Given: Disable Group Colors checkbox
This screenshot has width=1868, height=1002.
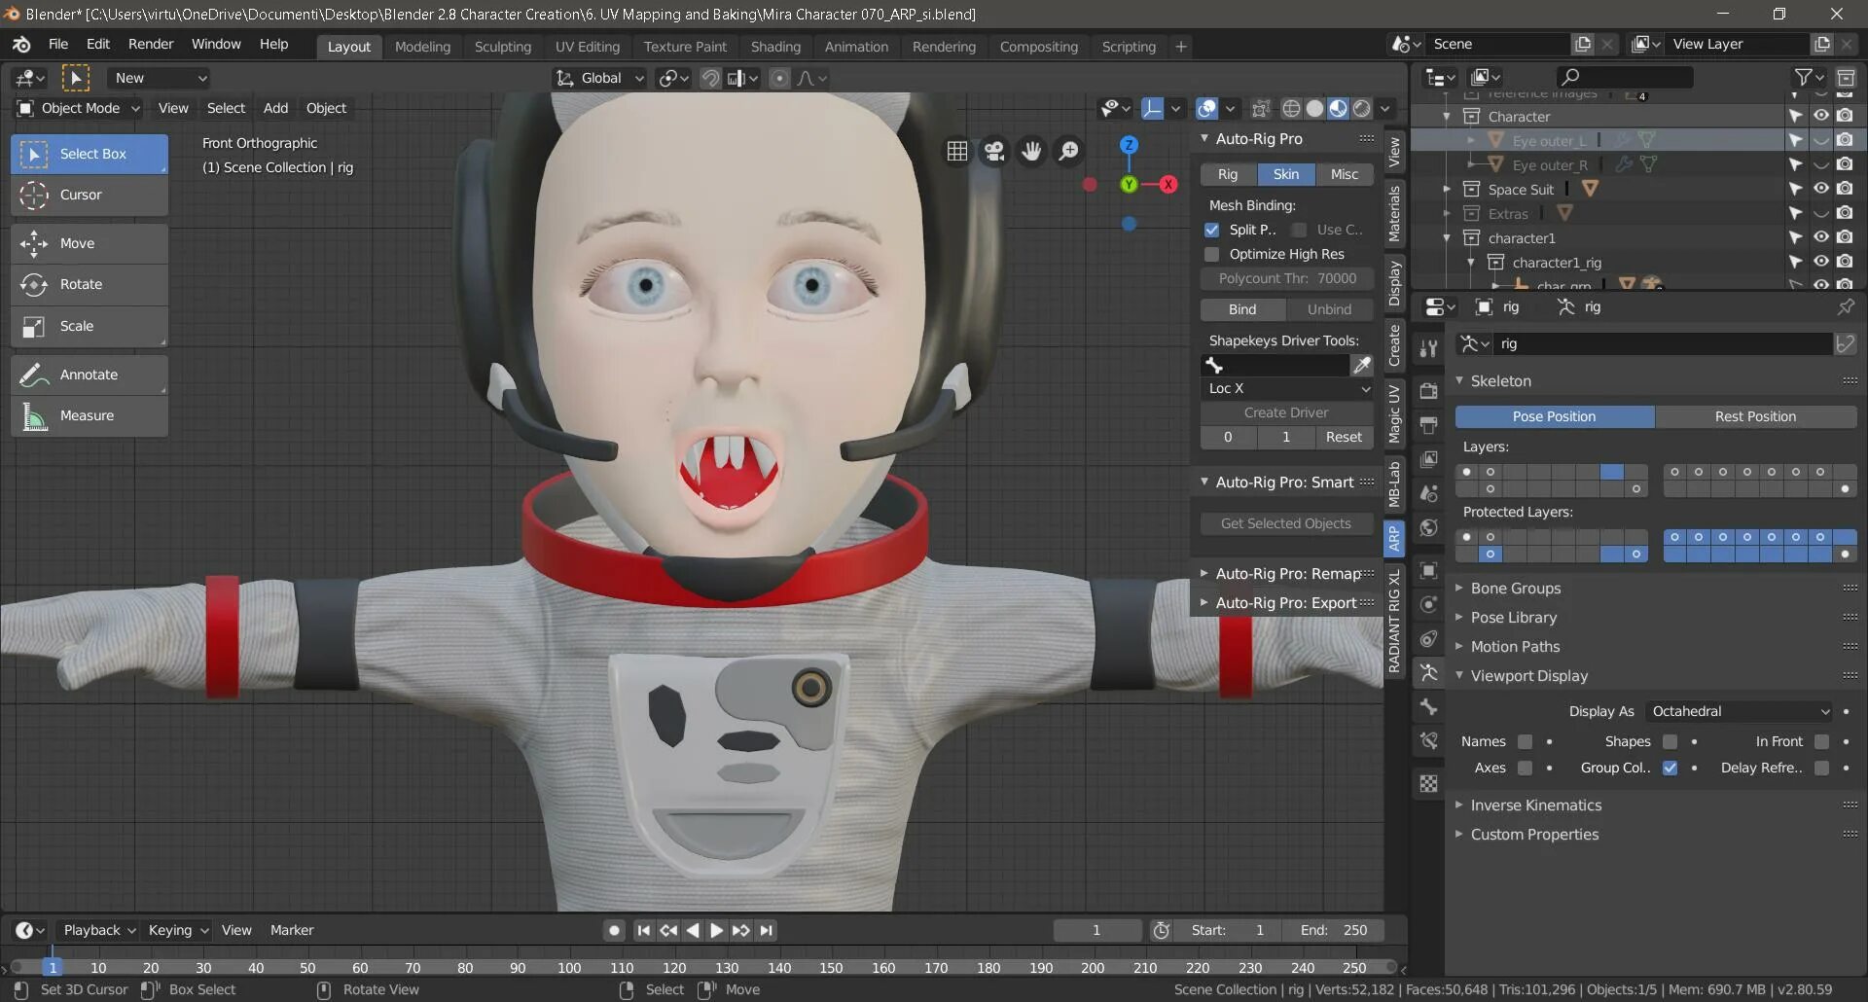Looking at the screenshot, I should [1670, 768].
